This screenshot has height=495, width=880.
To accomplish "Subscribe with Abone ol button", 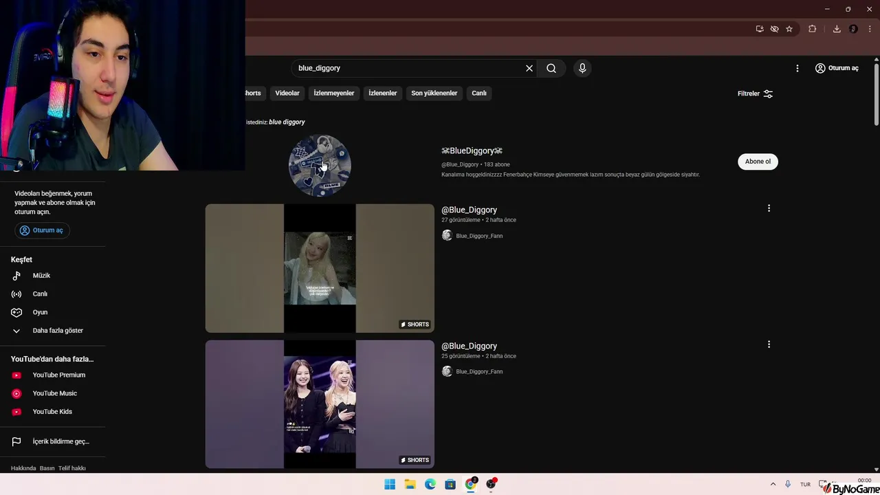I will pos(758,162).
